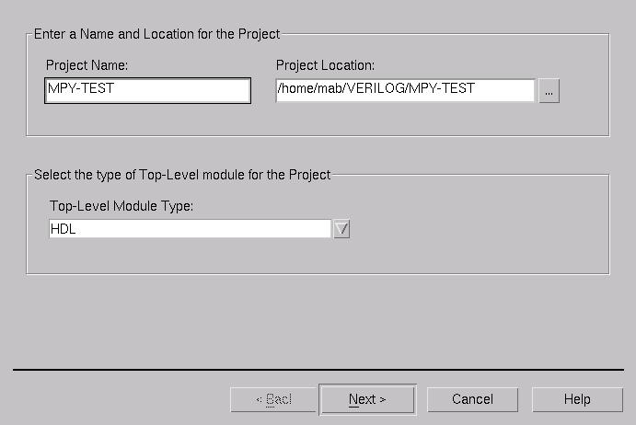Click the horizontal separator line above the buttons
The image size is (636, 425).
pyautogui.click(x=318, y=370)
